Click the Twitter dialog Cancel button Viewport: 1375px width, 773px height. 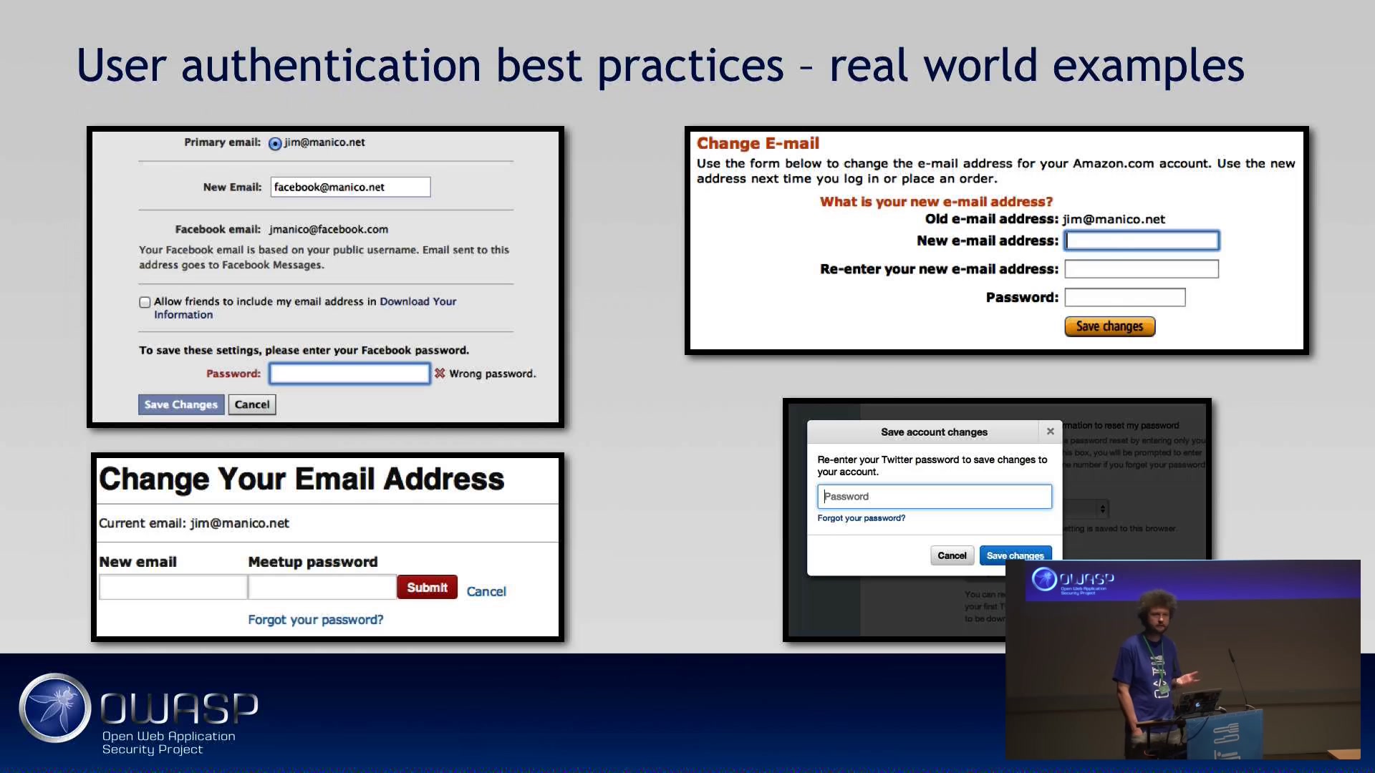pos(952,555)
